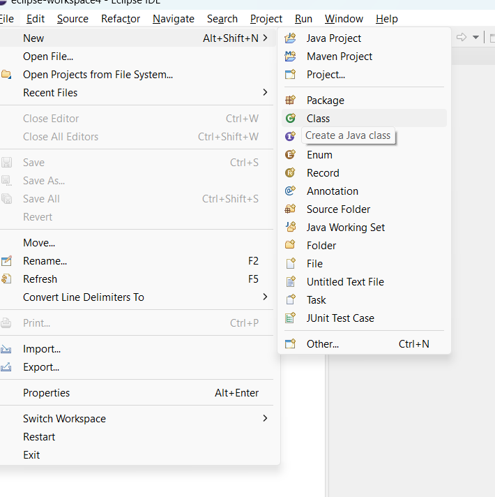Open the Project menu
The width and height of the screenshot is (495, 497).
tap(266, 19)
